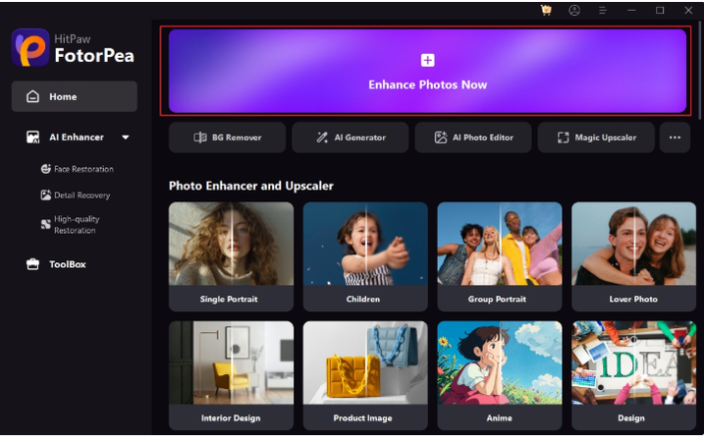
Task: Click the Detail Recovery icon in sidebar
Action: click(46, 194)
